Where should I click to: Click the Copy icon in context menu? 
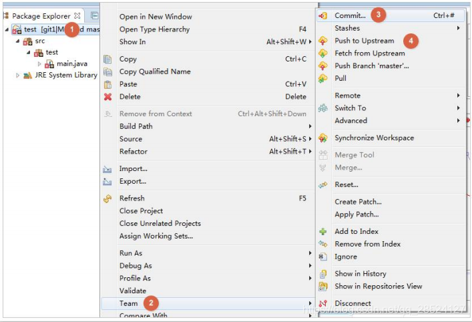107,59
